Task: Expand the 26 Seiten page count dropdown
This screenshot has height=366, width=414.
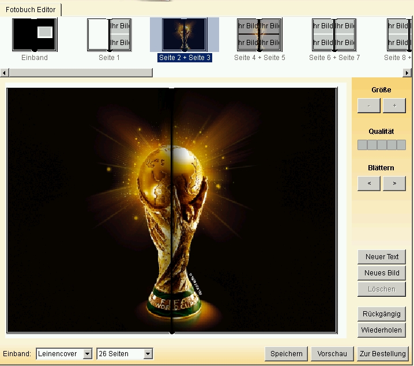Action: [x=125, y=354]
